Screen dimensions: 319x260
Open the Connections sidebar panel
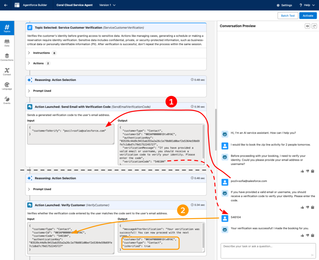(7, 57)
